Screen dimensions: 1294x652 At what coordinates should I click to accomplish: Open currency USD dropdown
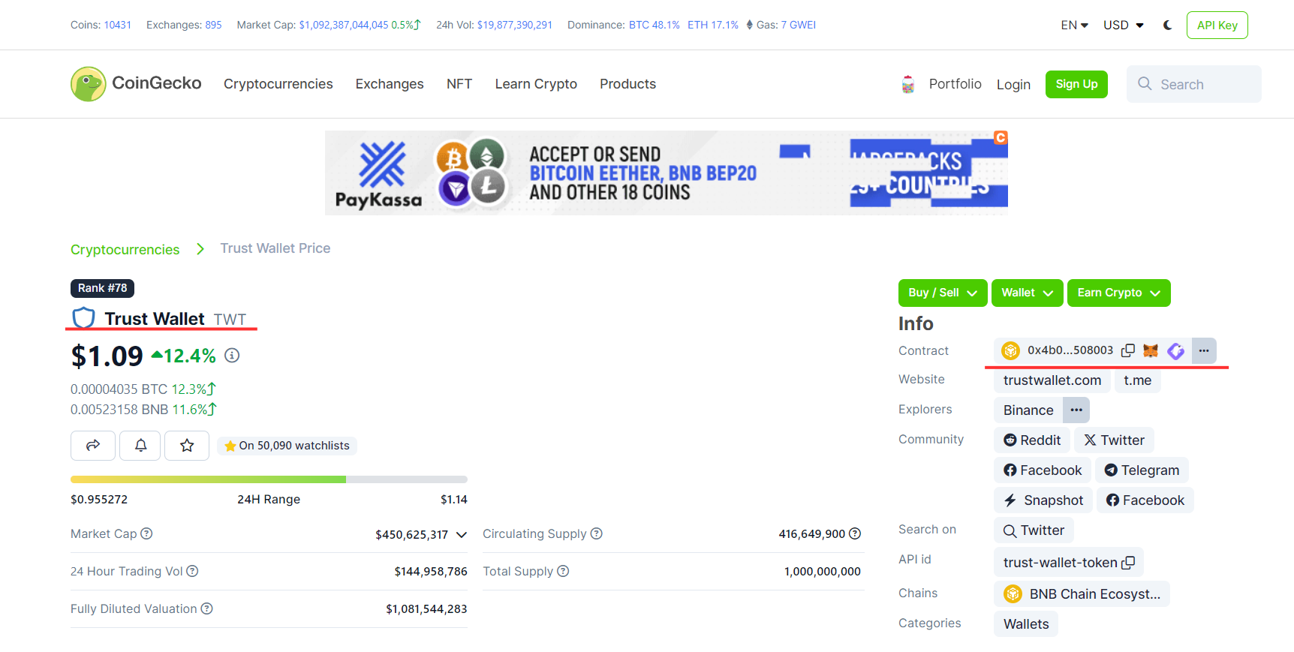1124,25
